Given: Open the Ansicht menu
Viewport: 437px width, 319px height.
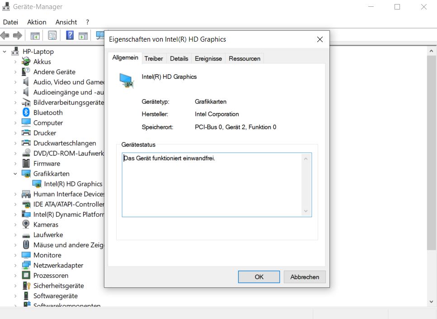Looking at the screenshot, I should [66, 22].
